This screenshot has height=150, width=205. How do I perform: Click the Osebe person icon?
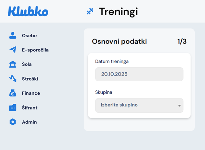pos(13,36)
